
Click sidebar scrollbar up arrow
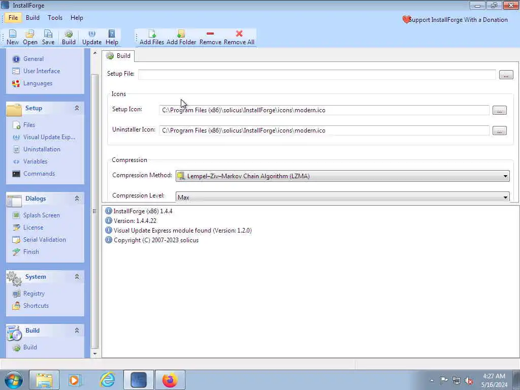[95, 53]
